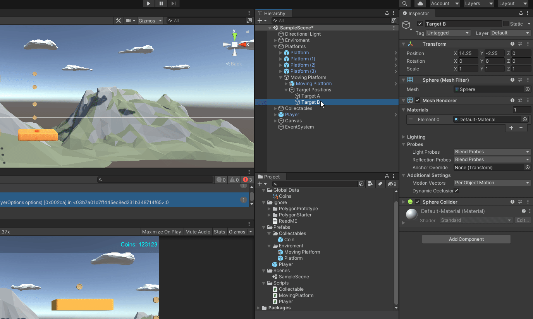Select EventSystem in Hierarchy

[x=299, y=127]
